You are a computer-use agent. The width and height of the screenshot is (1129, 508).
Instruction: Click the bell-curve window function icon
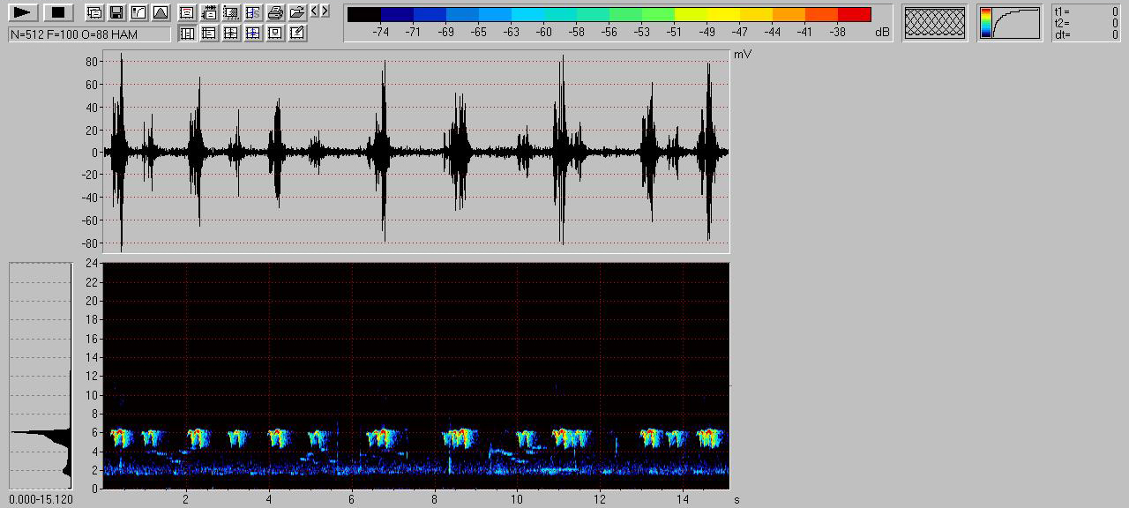(x=160, y=12)
